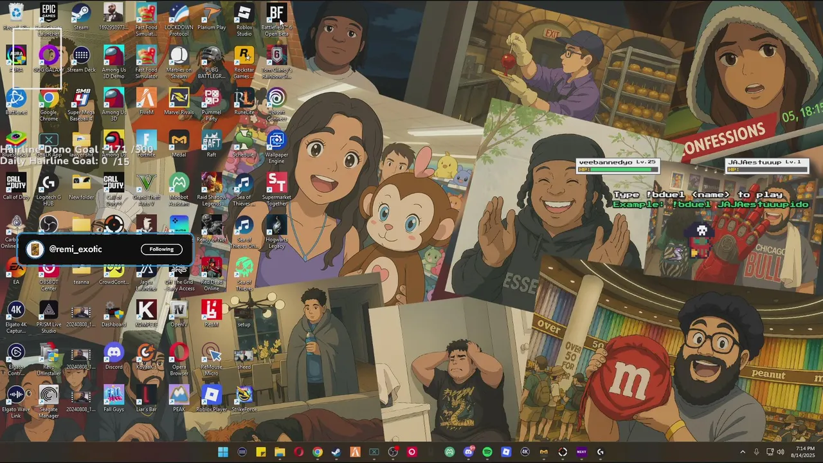Open Rockstar Games Launcher shortcut

pos(244,61)
